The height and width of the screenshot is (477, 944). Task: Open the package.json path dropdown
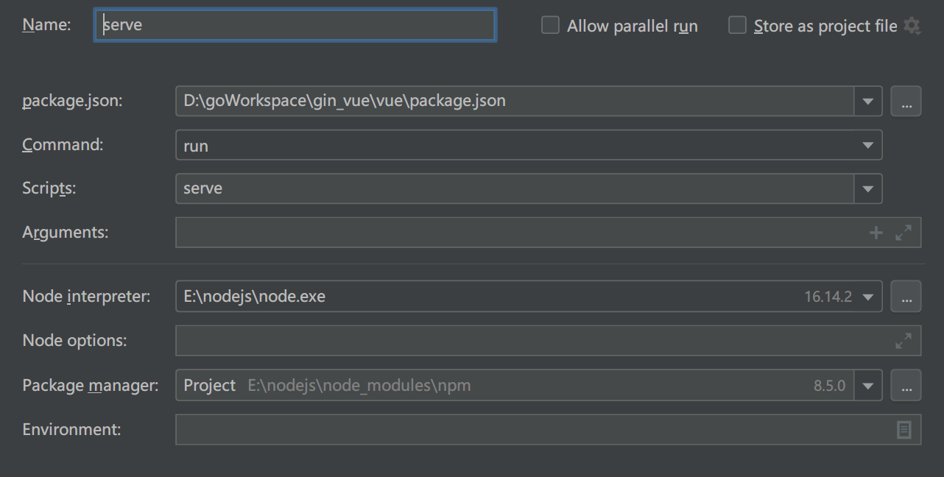pos(868,102)
